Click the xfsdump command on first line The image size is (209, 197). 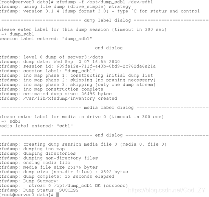tap(104, 2)
